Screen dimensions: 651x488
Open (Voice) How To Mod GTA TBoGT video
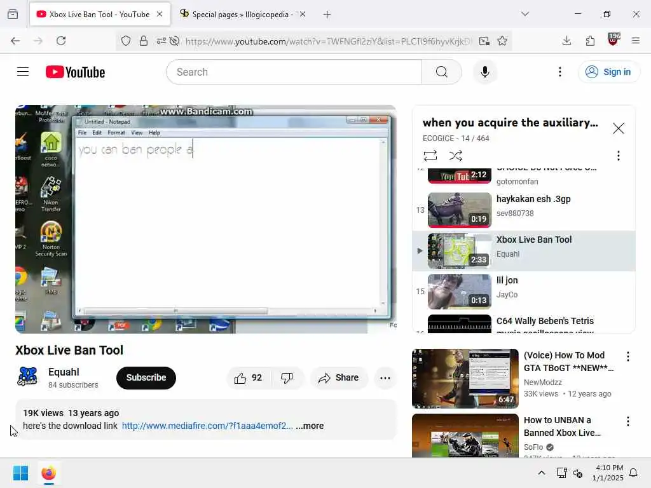coord(465,379)
